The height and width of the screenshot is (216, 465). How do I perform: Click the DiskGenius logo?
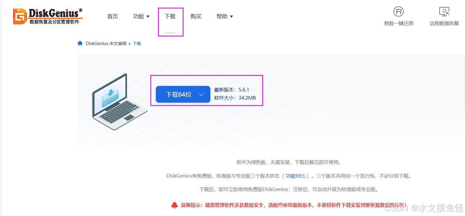pyautogui.click(x=48, y=16)
